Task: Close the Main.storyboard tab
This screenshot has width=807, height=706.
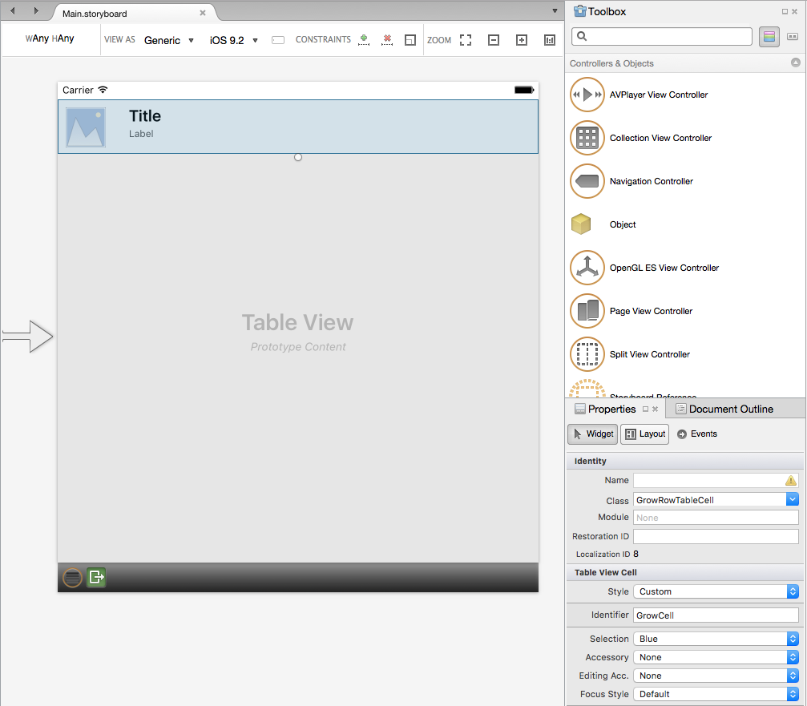Action: 203,13
